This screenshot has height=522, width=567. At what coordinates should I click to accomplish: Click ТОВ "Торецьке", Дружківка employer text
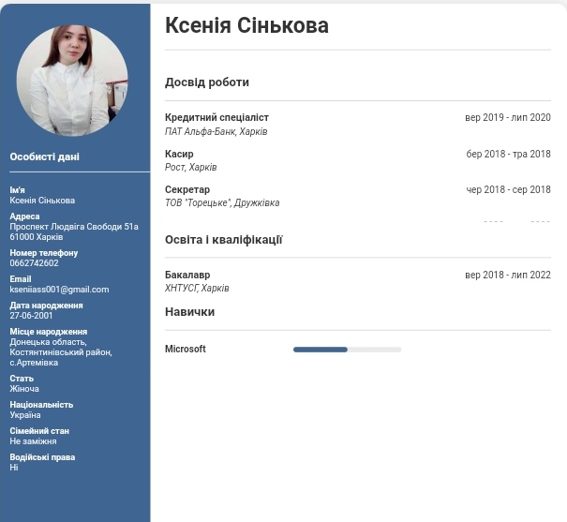222,203
